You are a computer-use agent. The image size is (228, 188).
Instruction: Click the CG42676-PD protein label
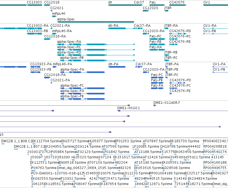(x=180, y=80)
